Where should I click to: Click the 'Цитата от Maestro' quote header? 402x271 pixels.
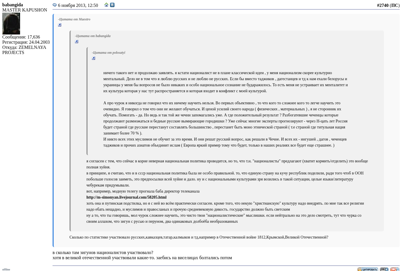pos(74,19)
